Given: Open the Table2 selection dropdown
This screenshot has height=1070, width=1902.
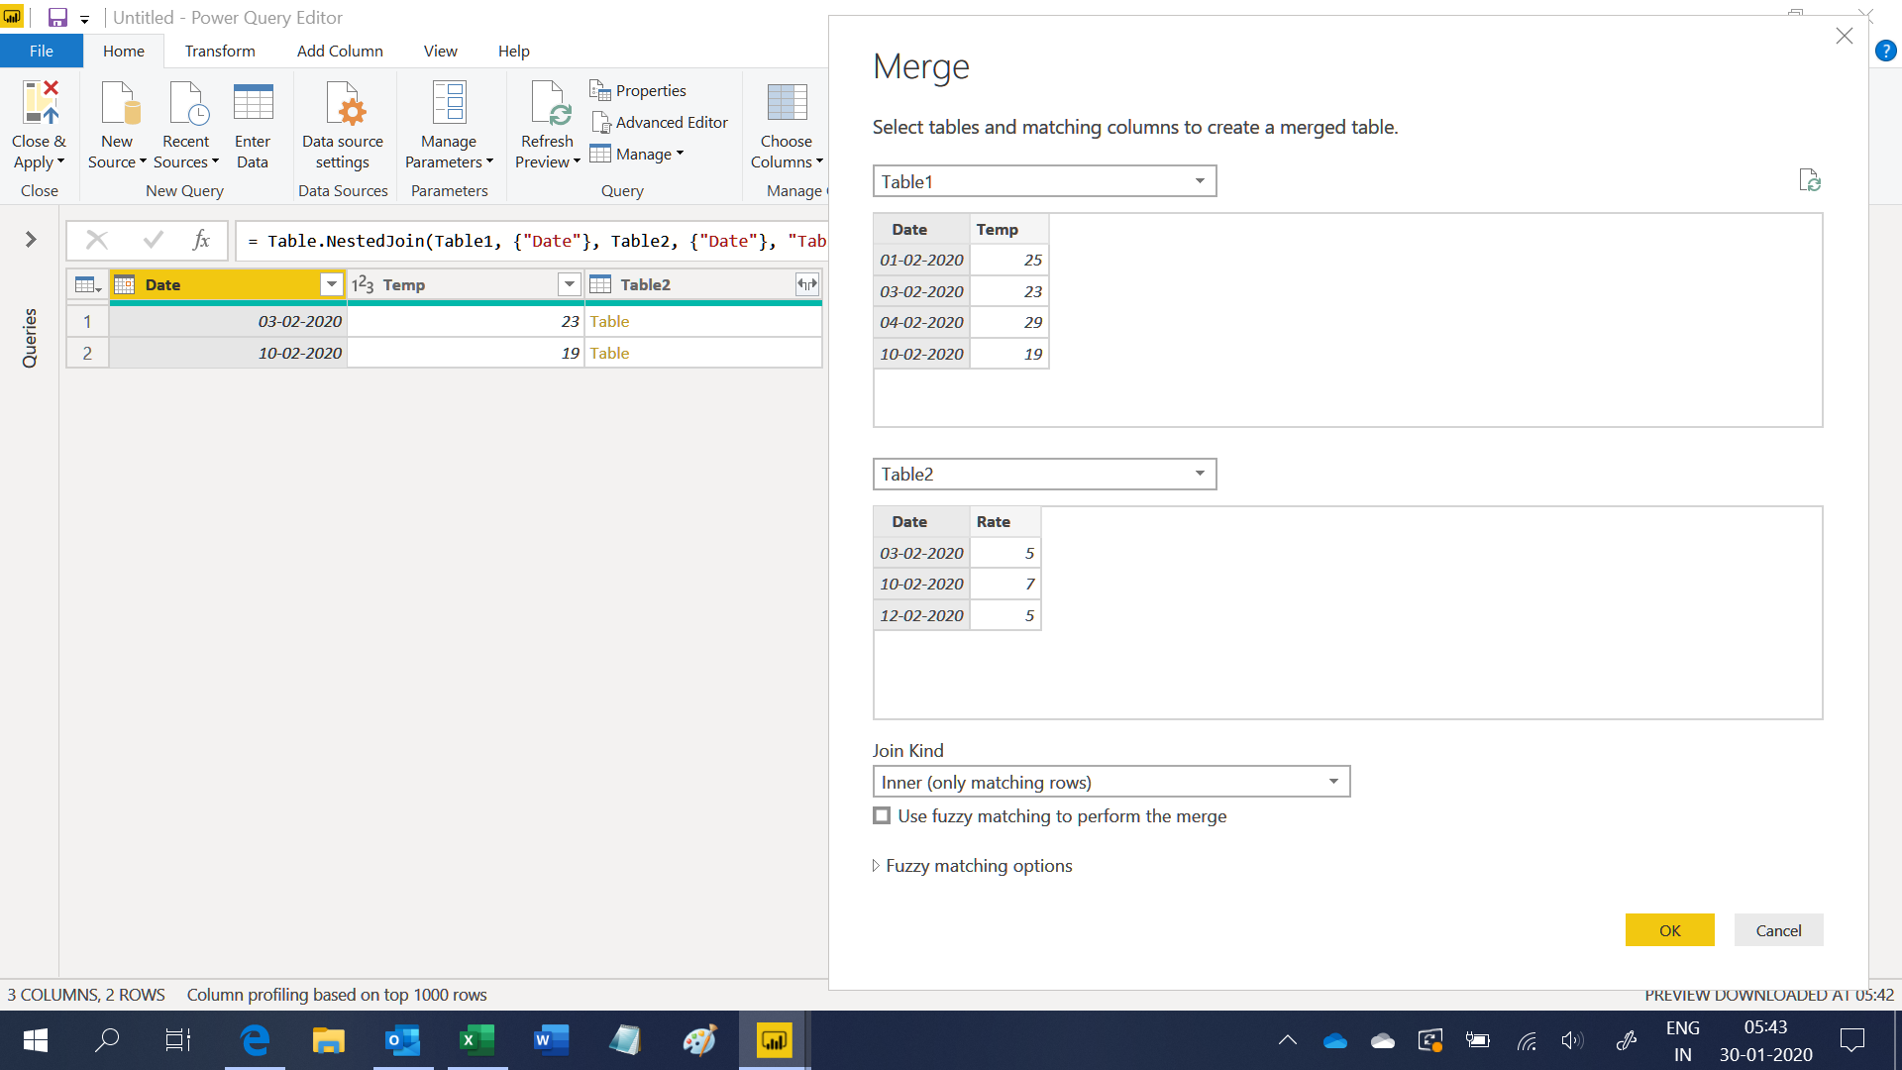Looking at the screenshot, I should (1044, 474).
